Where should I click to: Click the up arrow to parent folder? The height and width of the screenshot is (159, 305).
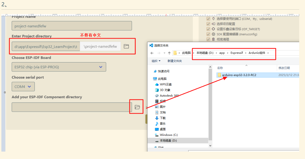point(169,53)
